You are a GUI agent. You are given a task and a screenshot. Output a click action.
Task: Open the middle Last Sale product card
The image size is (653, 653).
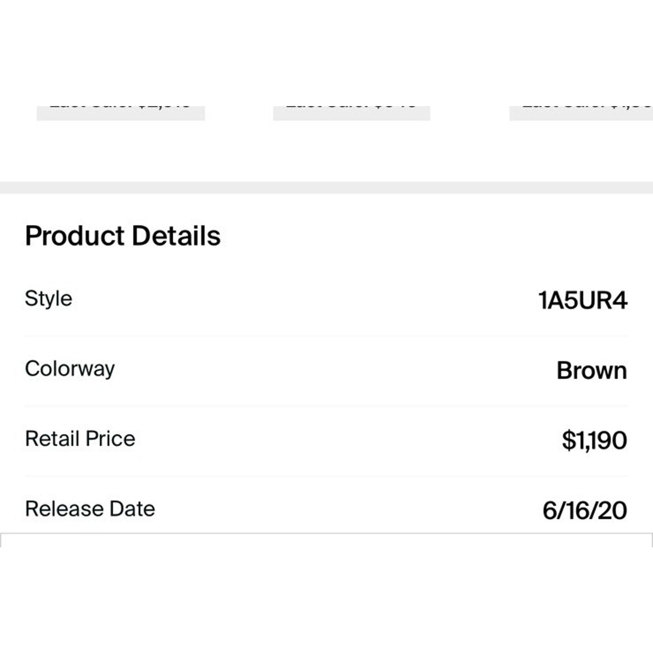point(351,113)
